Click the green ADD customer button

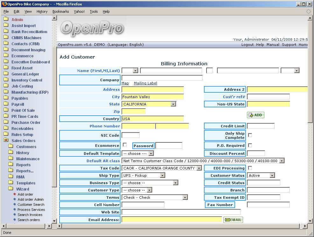(255, 115)
